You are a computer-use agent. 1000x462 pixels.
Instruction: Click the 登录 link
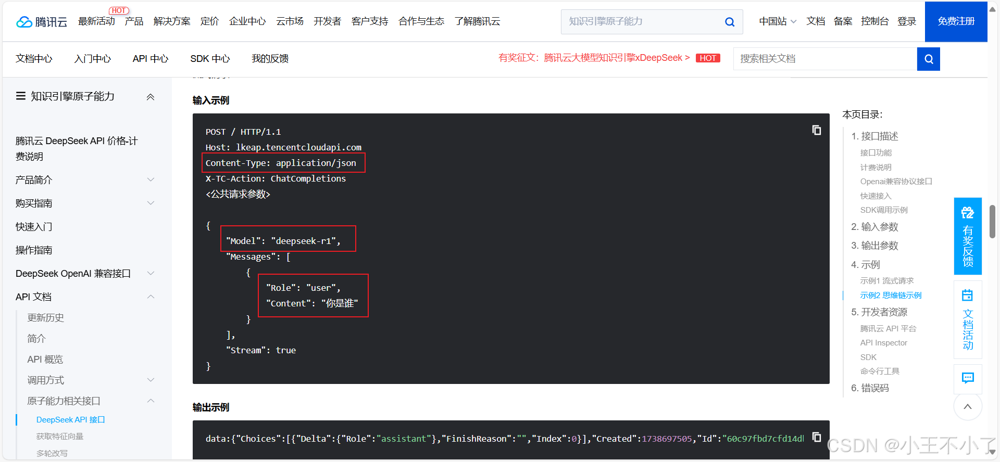[907, 21]
